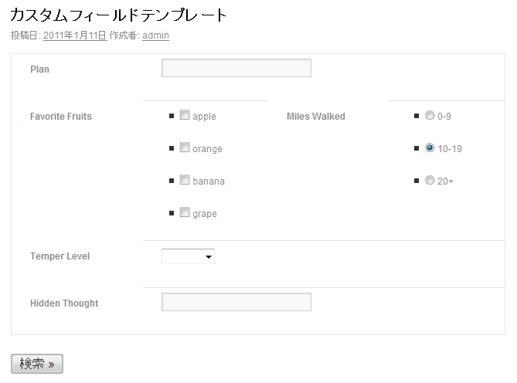Click the grape label text
517x383 pixels.
pyautogui.click(x=205, y=214)
